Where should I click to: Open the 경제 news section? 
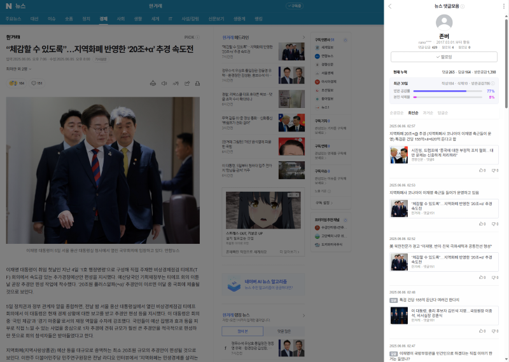[x=103, y=19]
